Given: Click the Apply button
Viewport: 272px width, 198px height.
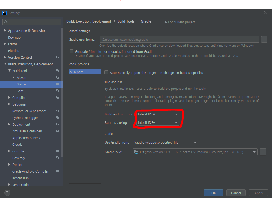Looking at the screenshot, I should coord(259,193).
